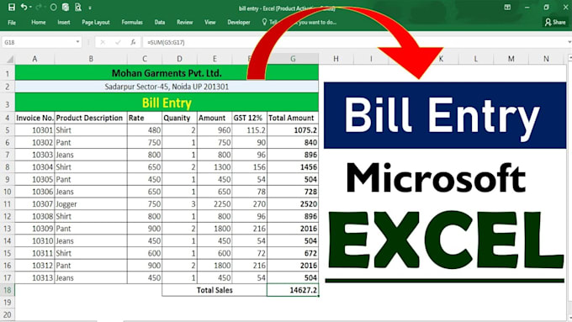Open the Undo history dropdown arrow
Screen dimensions: 572x322
[x=30, y=8]
